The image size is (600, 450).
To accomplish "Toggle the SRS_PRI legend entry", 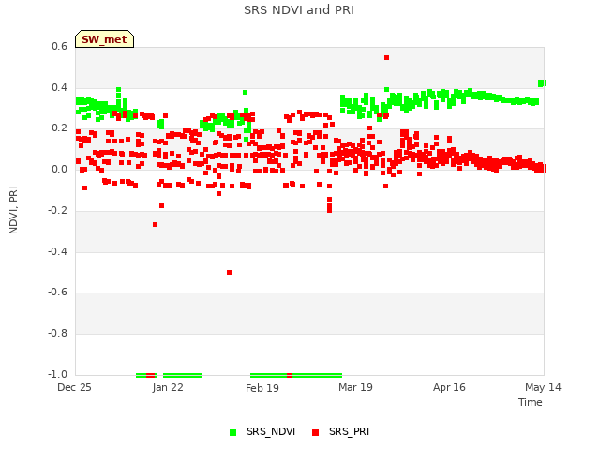I will pos(340,432).
